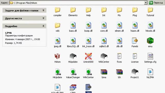Select the Project1 chip icon

pos(135,72)
